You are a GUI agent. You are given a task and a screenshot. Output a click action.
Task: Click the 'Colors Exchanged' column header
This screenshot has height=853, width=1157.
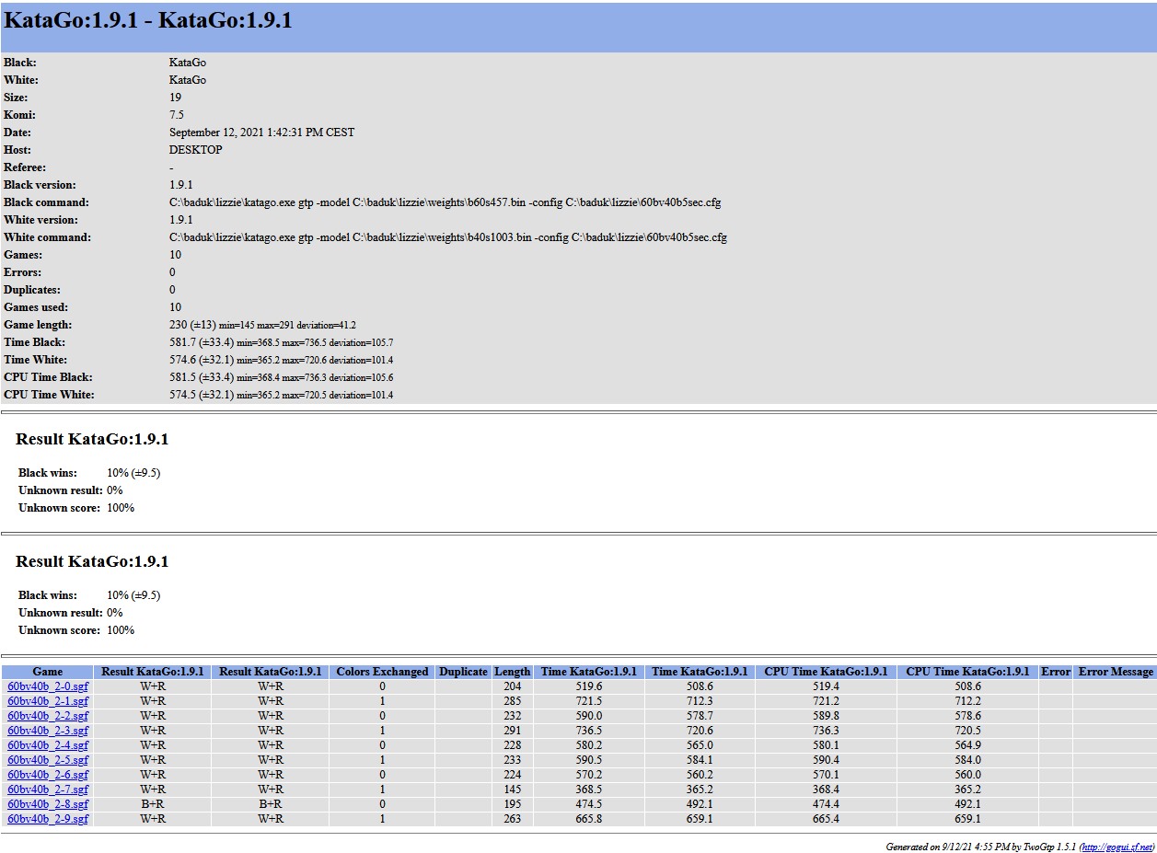click(382, 672)
